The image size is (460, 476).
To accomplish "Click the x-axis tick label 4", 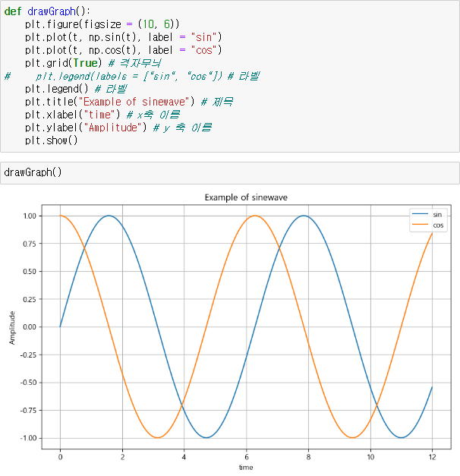I will pos(184,457).
